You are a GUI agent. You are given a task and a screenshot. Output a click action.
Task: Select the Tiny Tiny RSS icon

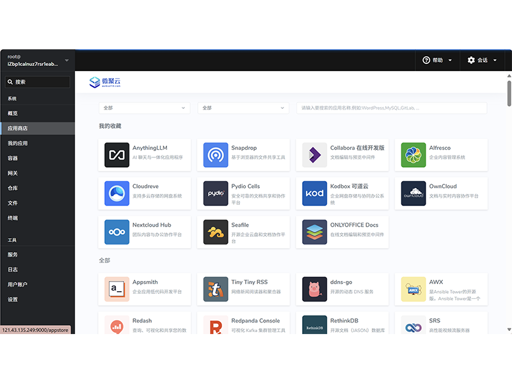point(216,289)
